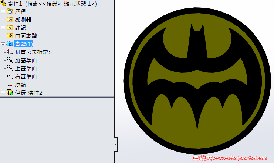This screenshot has width=274, height=163.
Task: Select the 實體(1) solid bodies folder icon
Action: click(10, 44)
